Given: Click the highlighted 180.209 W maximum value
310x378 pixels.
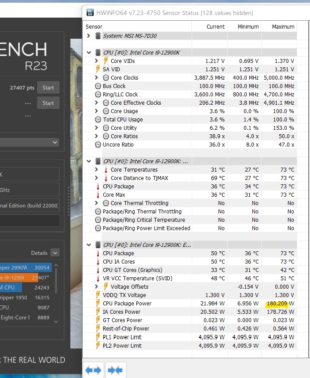Looking at the screenshot, I should click(277, 303).
